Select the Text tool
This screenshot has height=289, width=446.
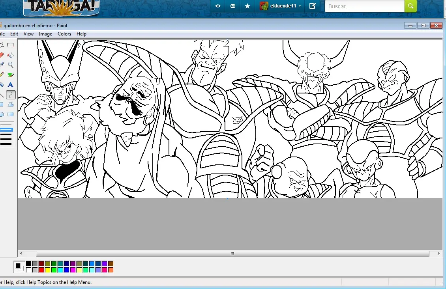point(11,85)
